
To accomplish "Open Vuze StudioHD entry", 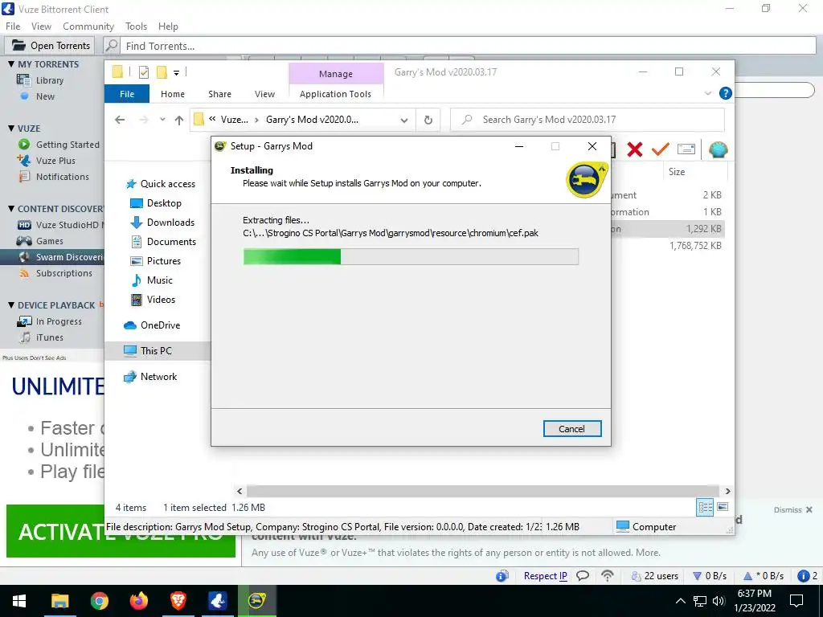I will coord(60,225).
